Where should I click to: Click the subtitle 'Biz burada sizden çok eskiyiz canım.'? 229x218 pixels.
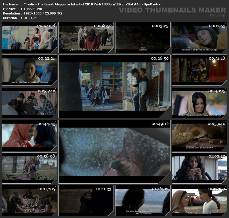pyautogui.click(x=200, y=148)
